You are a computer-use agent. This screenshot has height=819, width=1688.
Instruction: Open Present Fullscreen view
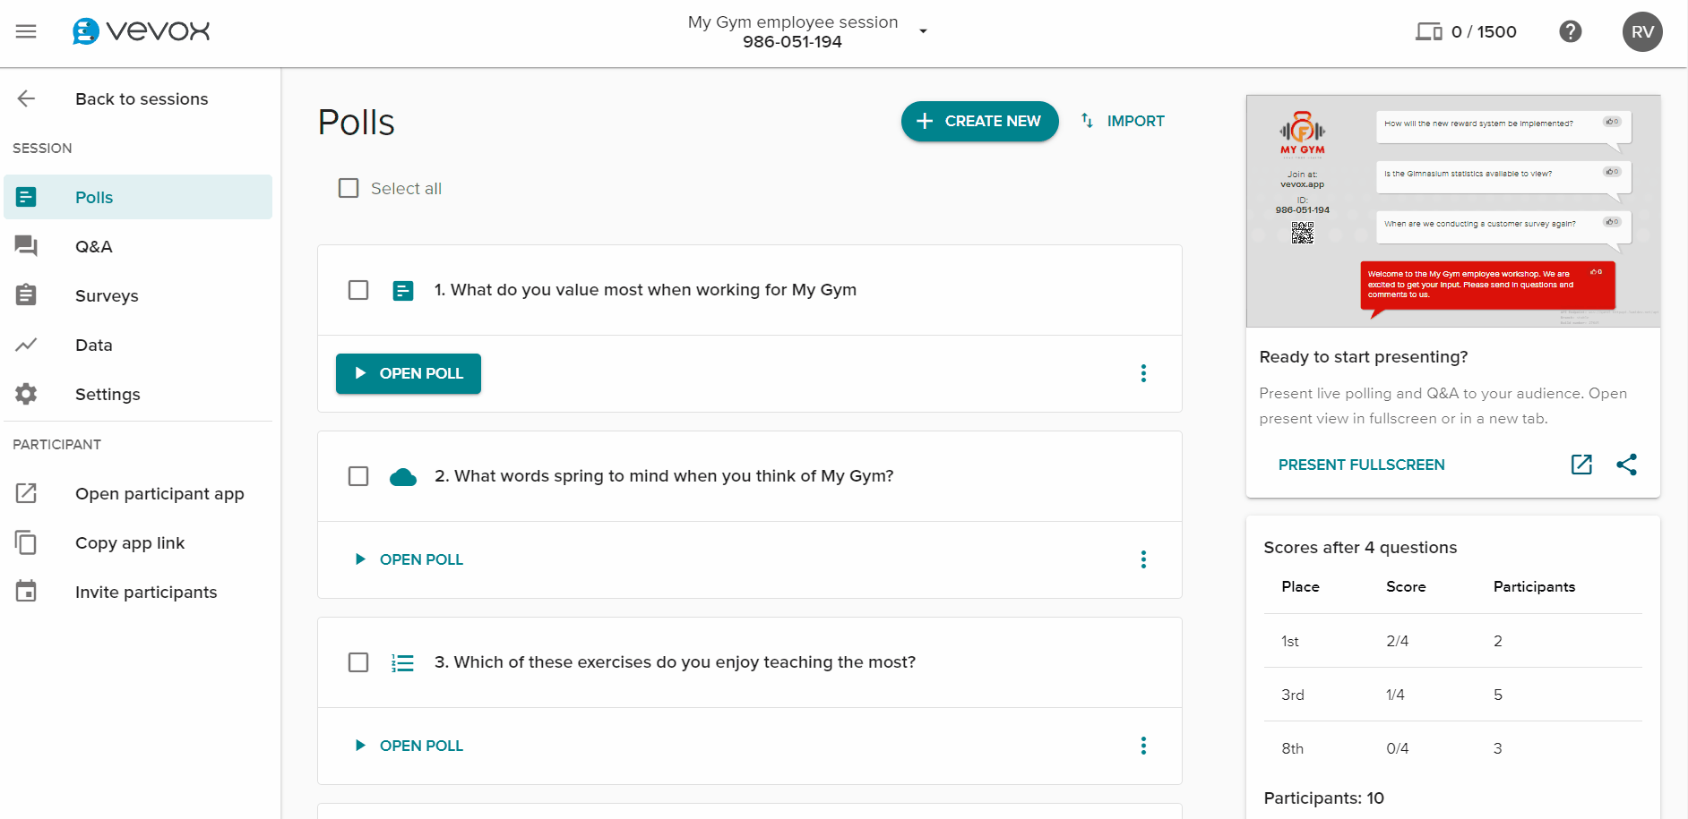pos(1361,465)
